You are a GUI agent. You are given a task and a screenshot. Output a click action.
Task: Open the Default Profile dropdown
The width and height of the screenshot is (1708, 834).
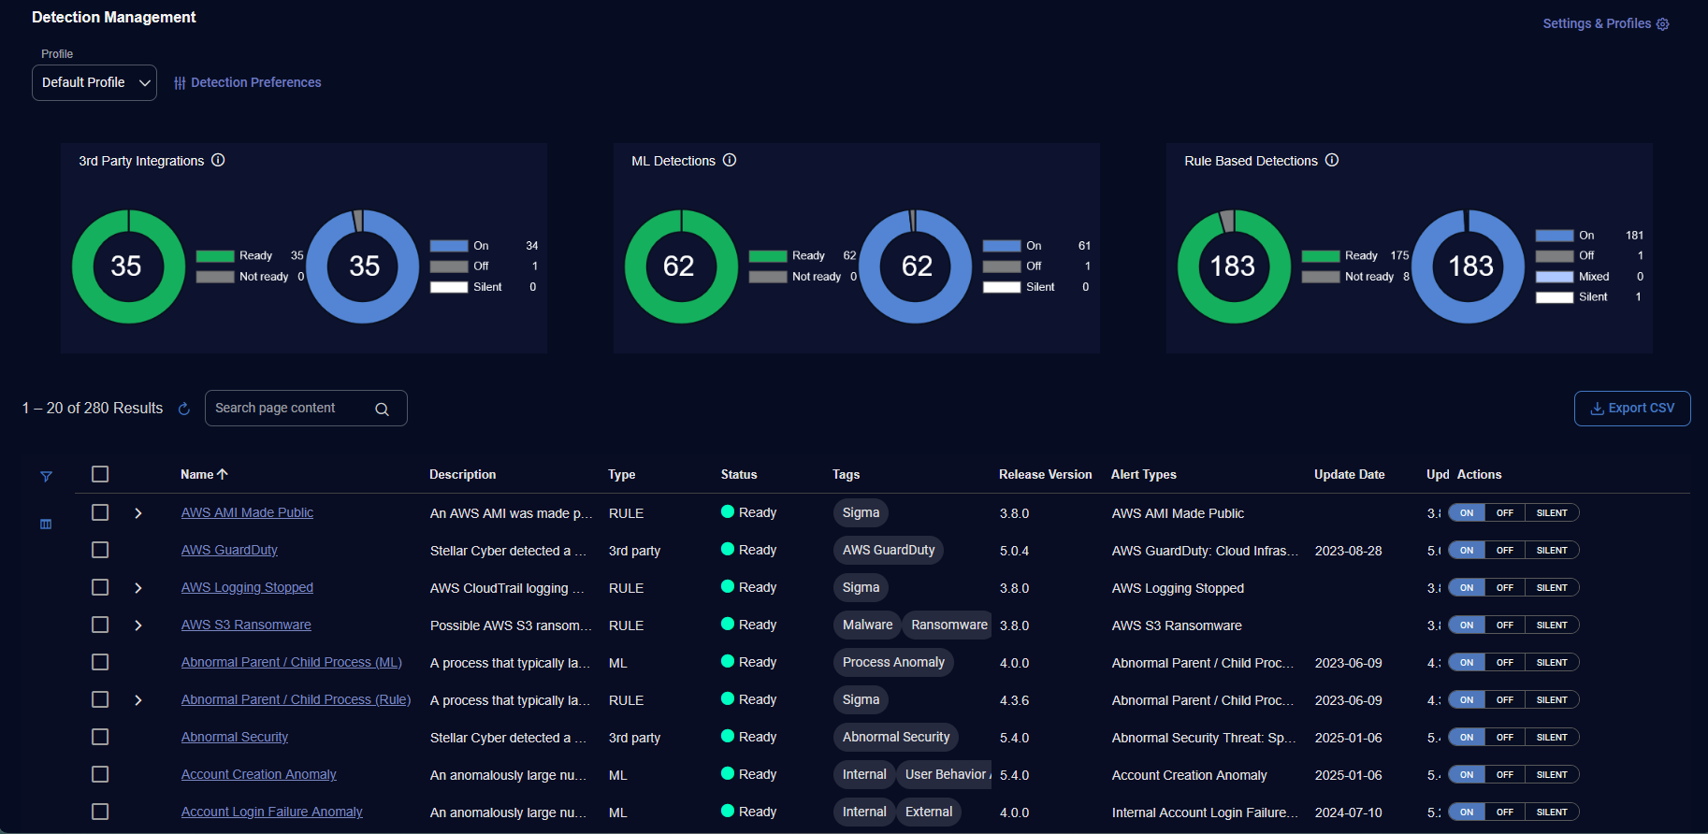pos(94,82)
